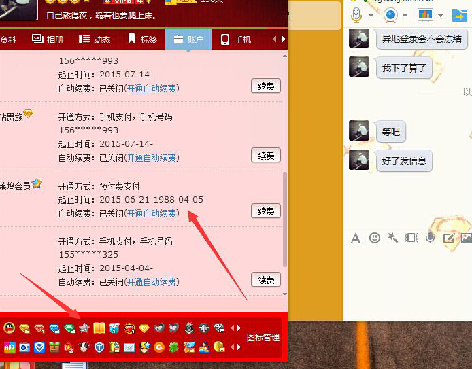Move profile tabs right with arrow

pyautogui.click(x=284, y=39)
